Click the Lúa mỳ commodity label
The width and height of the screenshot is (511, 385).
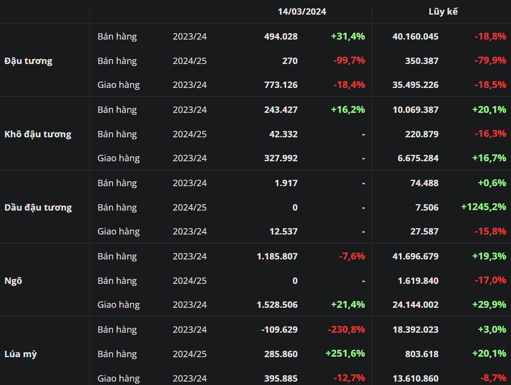21,354
